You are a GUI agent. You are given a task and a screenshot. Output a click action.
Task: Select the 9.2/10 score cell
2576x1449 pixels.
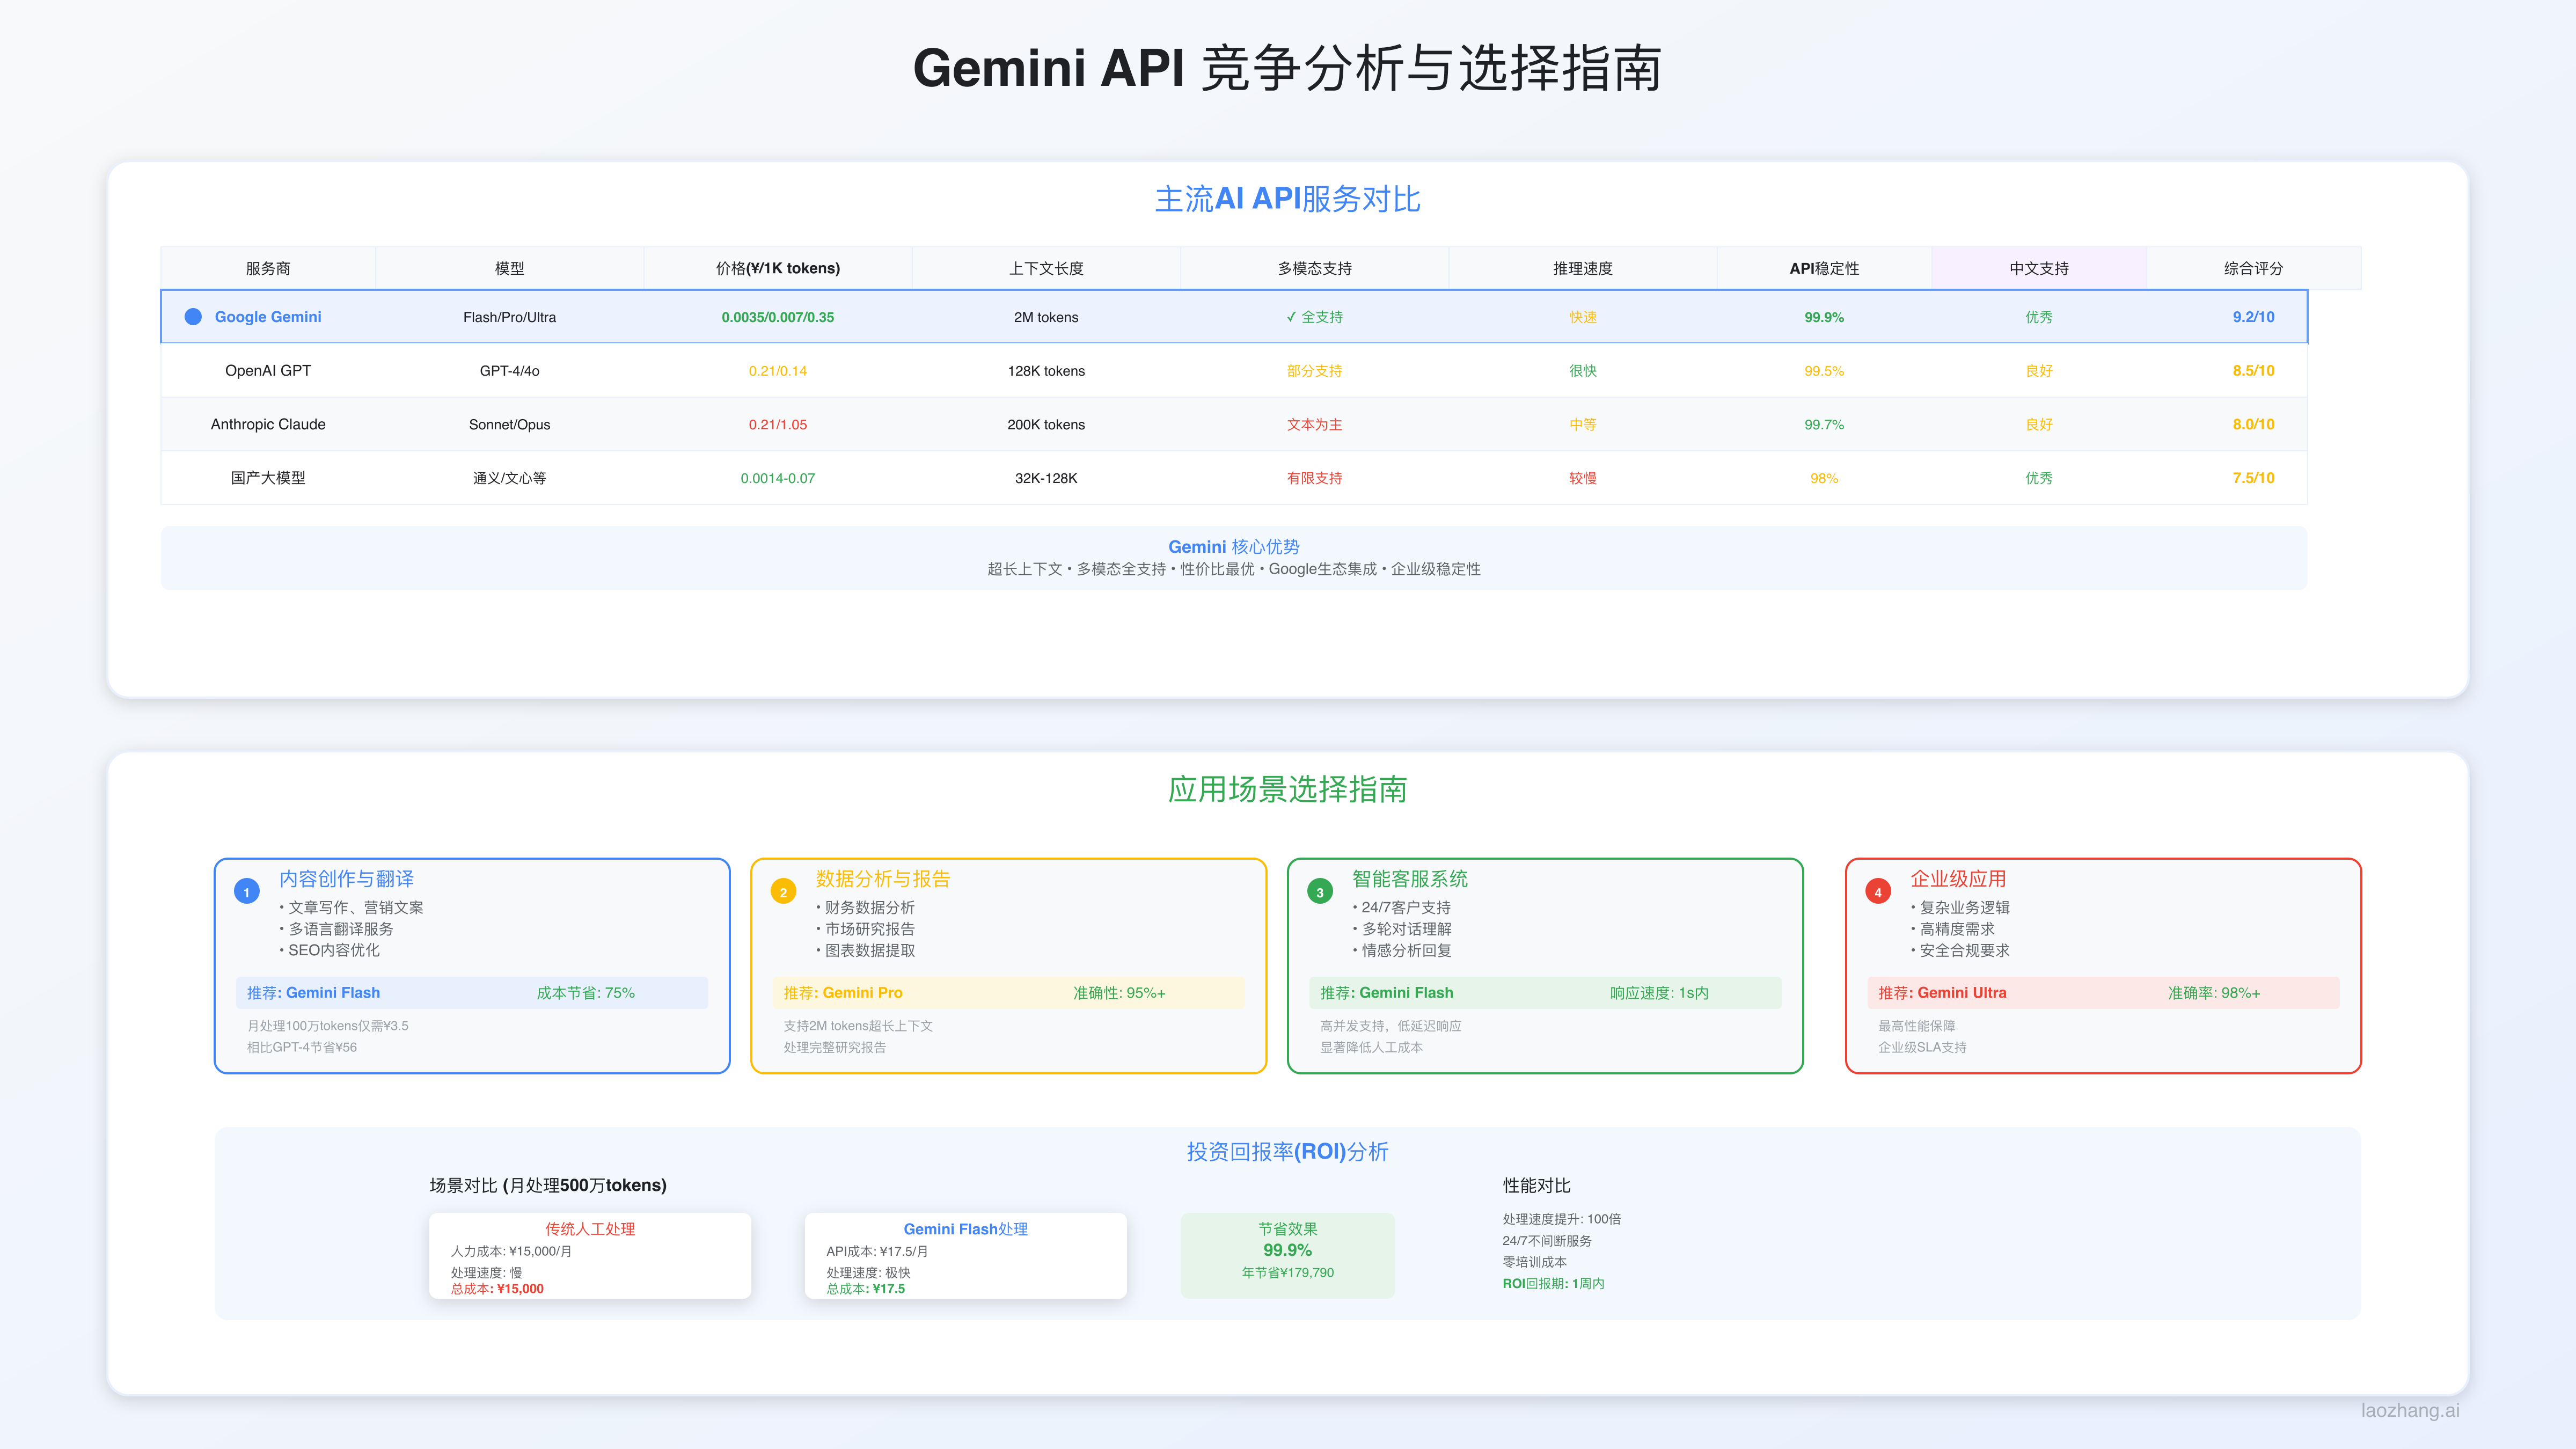[2254, 317]
